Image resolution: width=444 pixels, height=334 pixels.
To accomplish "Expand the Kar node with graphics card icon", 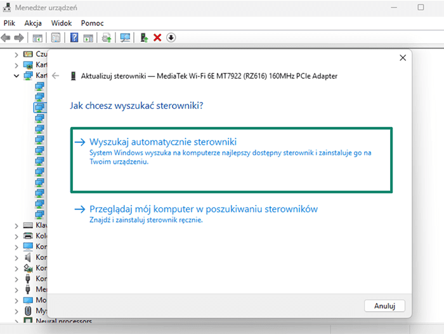I will click(16, 66).
